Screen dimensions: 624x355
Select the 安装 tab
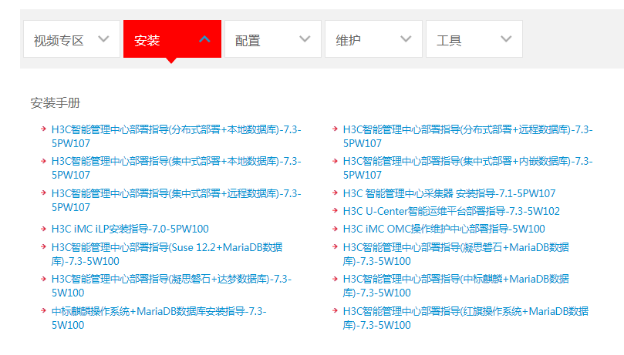pyautogui.click(x=172, y=39)
